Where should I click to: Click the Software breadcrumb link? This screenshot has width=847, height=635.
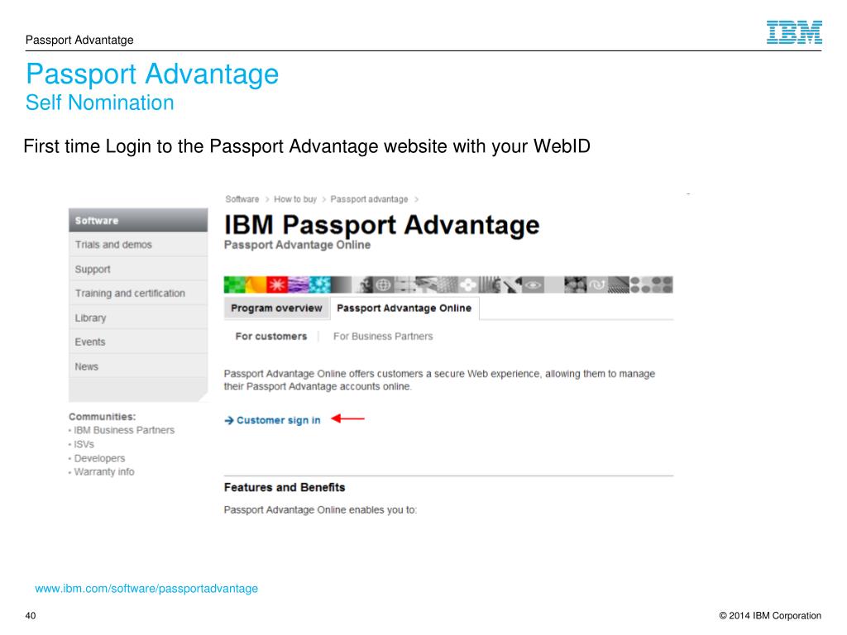click(x=242, y=199)
